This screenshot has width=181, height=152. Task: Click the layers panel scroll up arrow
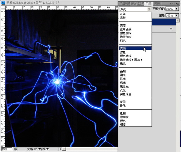[x=178, y=20]
